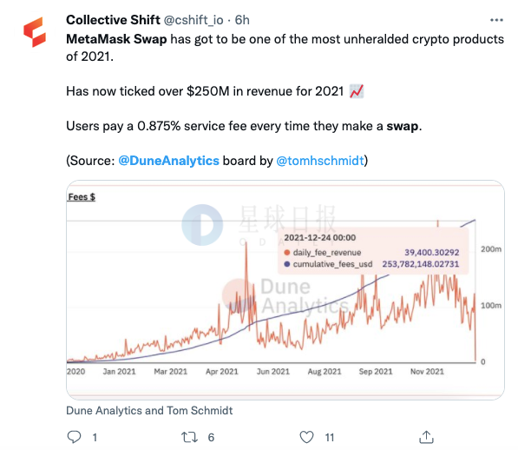Open the @DuneAnalytics mention link
The height and width of the screenshot is (450, 518).
(x=168, y=161)
